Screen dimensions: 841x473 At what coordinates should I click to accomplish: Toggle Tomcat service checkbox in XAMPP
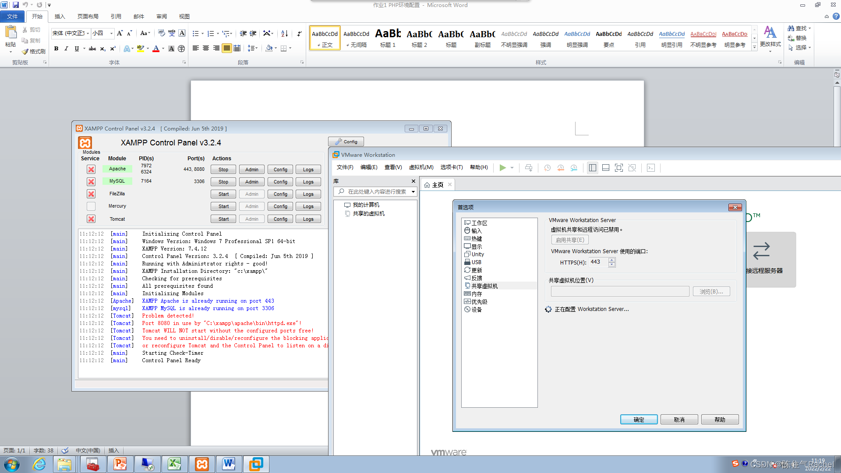click(x=91, y=219)
